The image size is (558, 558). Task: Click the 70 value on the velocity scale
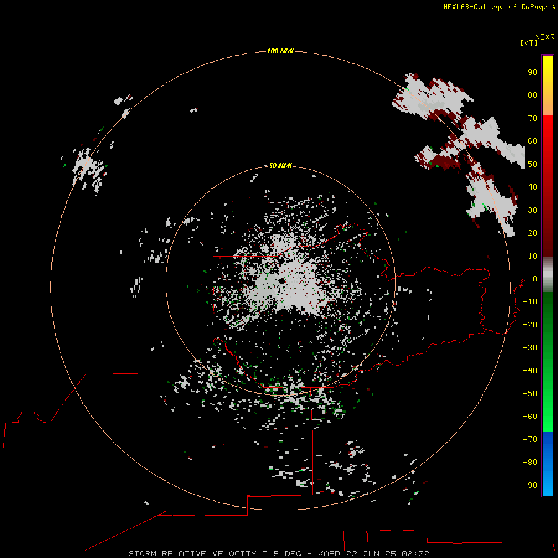tap(533, 118)
